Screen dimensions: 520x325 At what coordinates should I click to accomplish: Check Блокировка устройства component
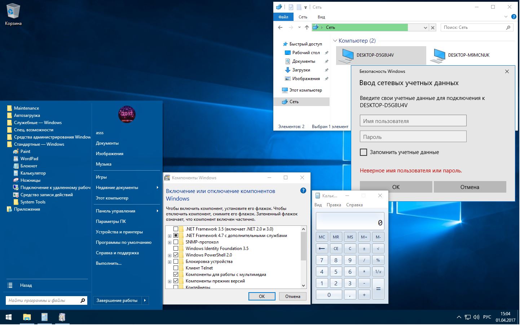[x=176, y=262]
